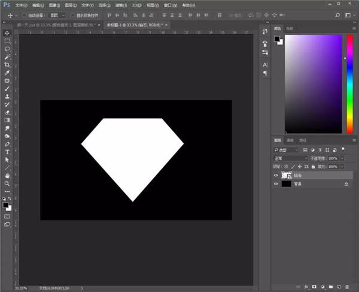Choose the Hand tool
This screenshot has height=292, width=359.
[x=7, y=176]
